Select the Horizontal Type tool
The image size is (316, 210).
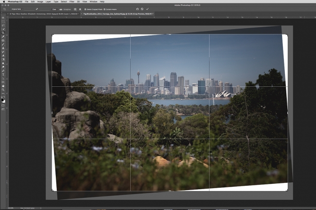pyautogui.click(x=3, y=75)
